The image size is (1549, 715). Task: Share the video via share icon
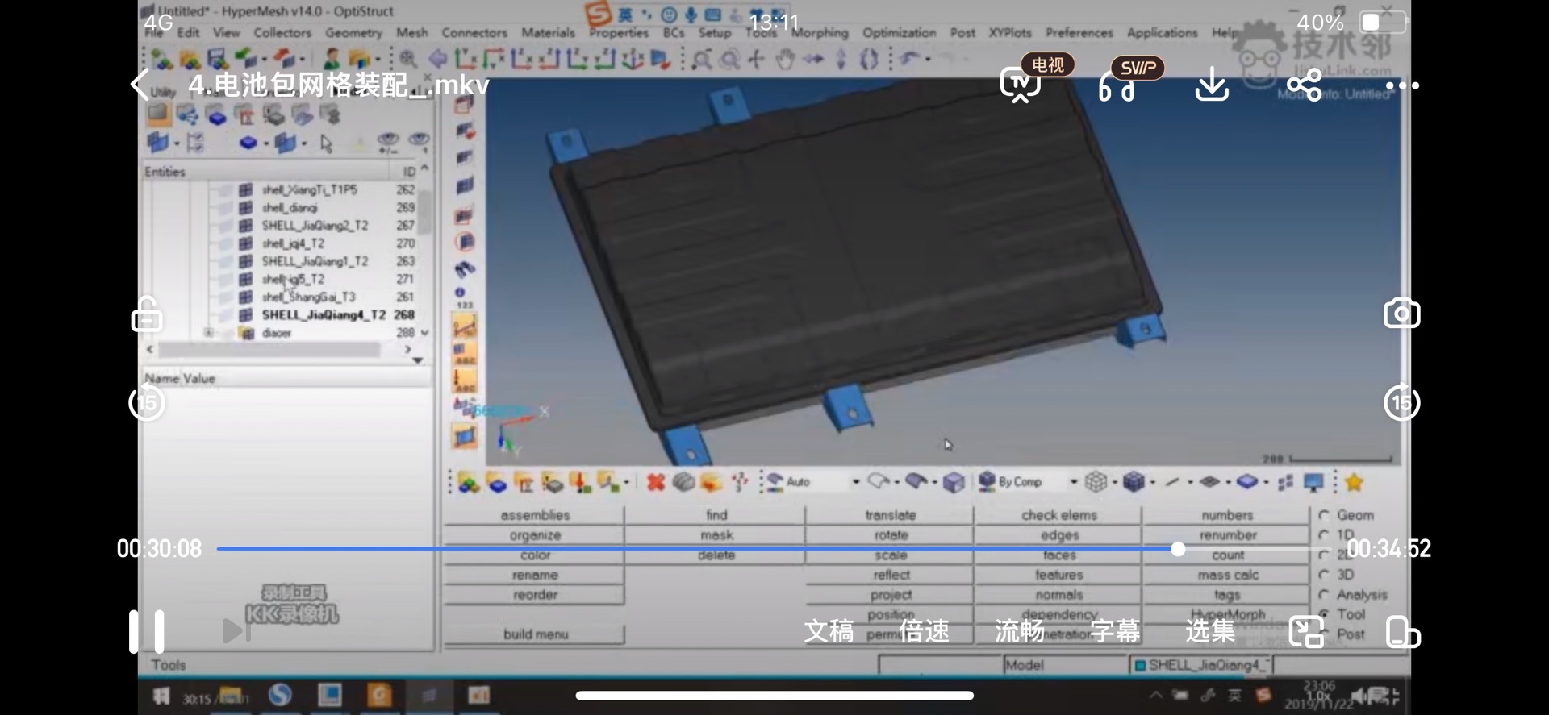click(x=1305, y=85)
